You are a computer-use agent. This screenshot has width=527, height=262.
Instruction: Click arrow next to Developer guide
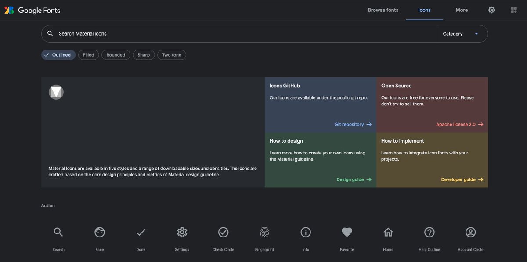(480, 179)
